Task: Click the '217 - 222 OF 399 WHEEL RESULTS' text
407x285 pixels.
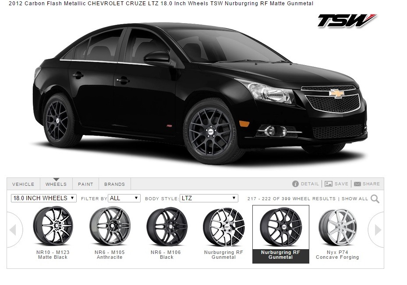Action: (291, 199)
